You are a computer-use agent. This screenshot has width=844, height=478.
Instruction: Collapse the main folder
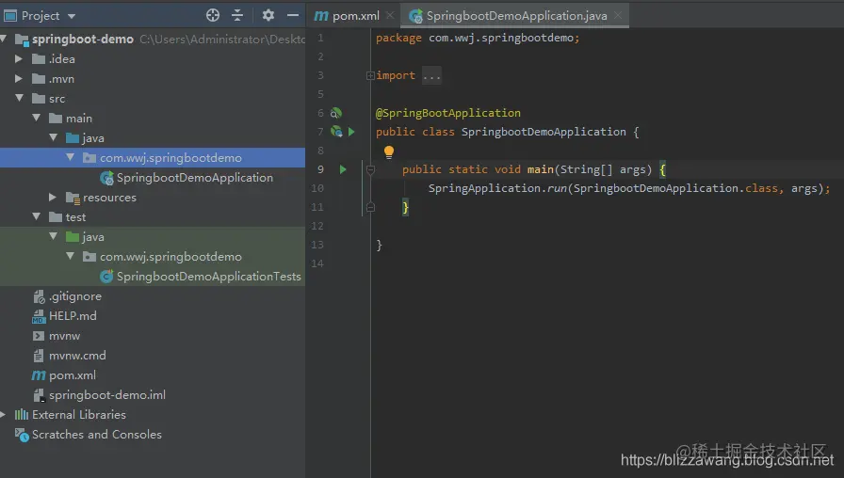(36, 118)
